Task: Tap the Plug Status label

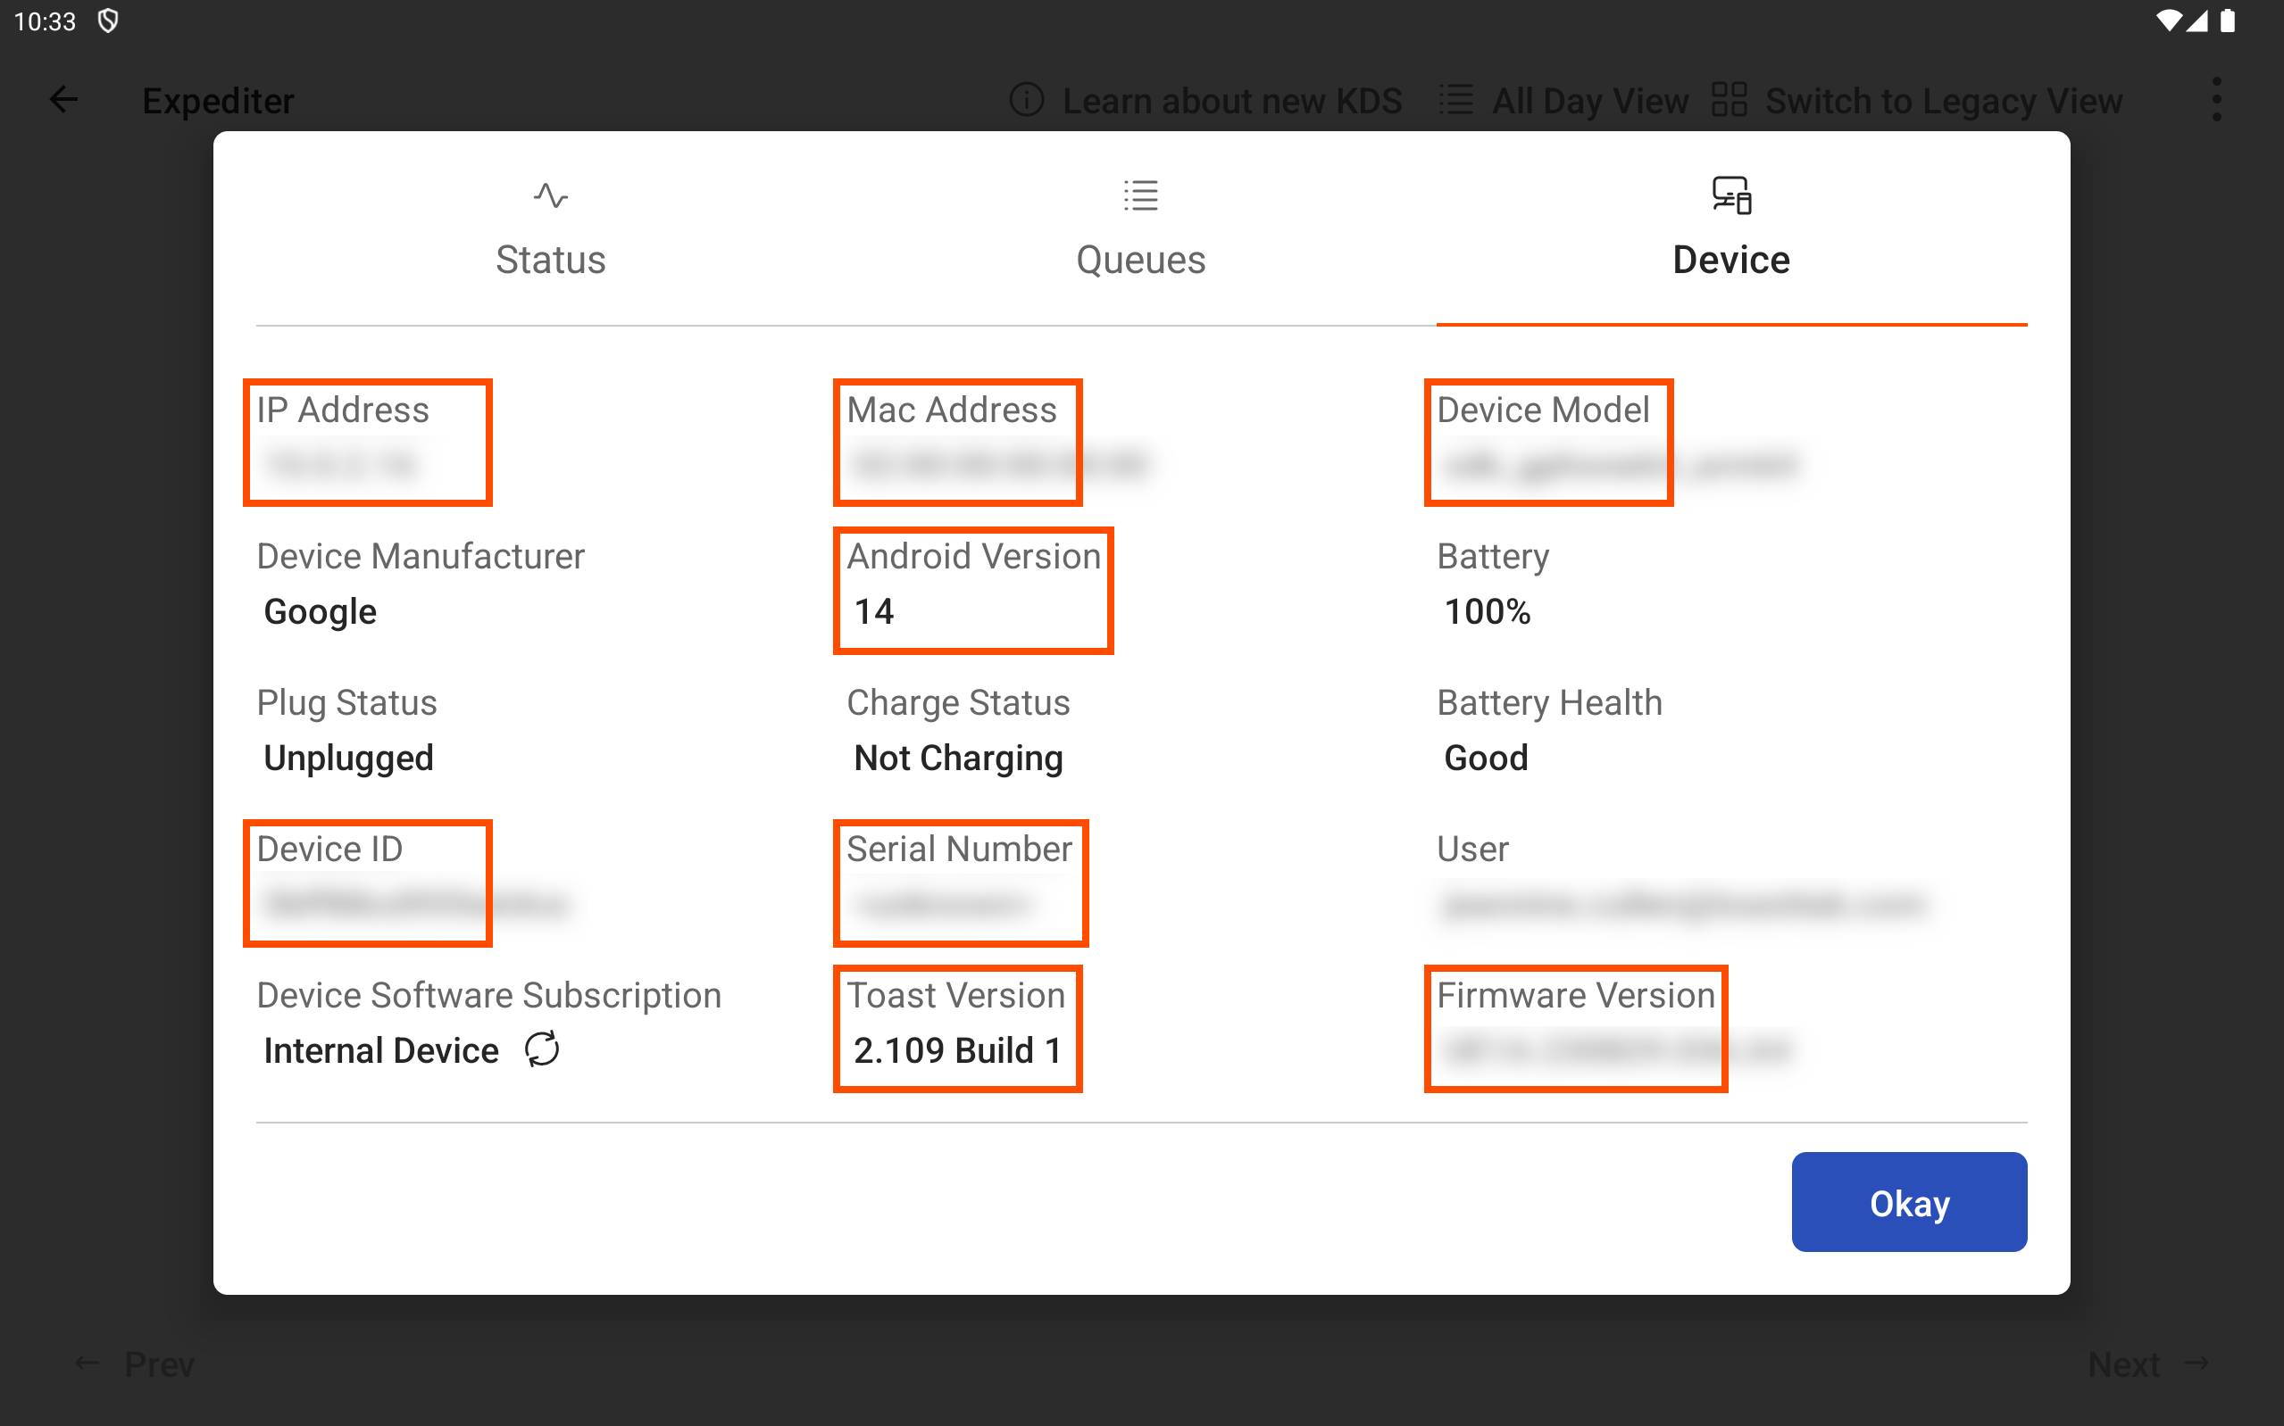Action: pyautogui.click(x=346, y=702)
